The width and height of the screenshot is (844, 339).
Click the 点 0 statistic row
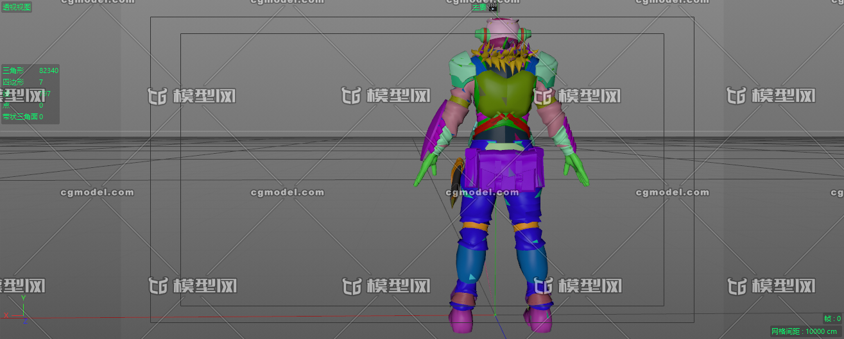pos(23,105)
